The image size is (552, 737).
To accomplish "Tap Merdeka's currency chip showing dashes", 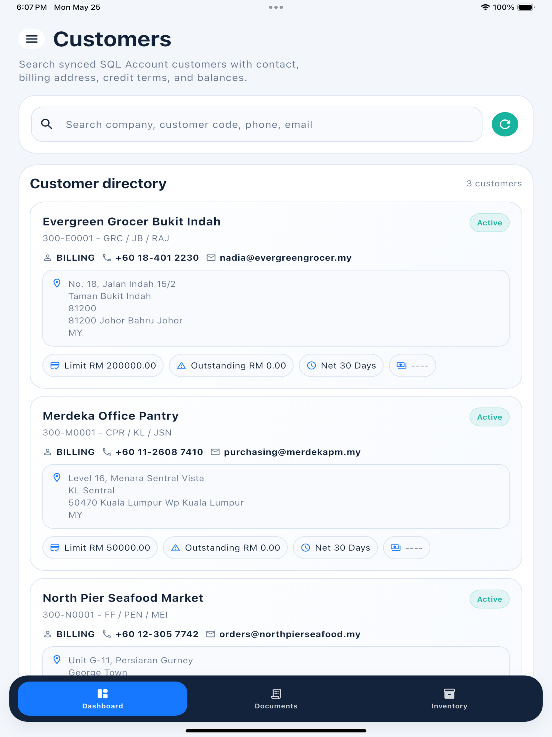I will pyautogui.click(x=406, y=548).
